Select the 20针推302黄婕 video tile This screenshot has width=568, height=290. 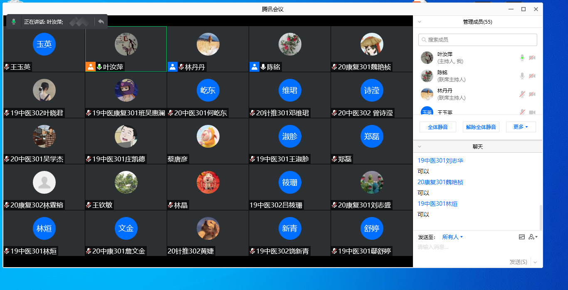pos(207,233)
